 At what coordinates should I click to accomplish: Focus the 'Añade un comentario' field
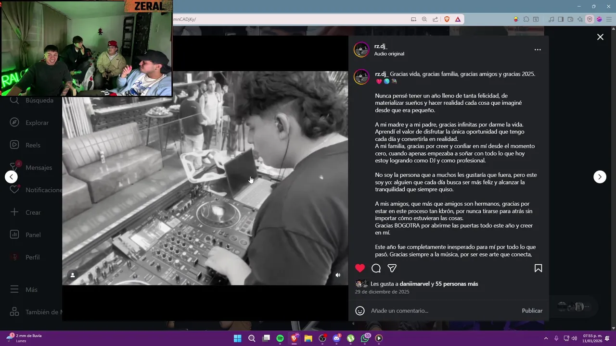tap(443, 310)
